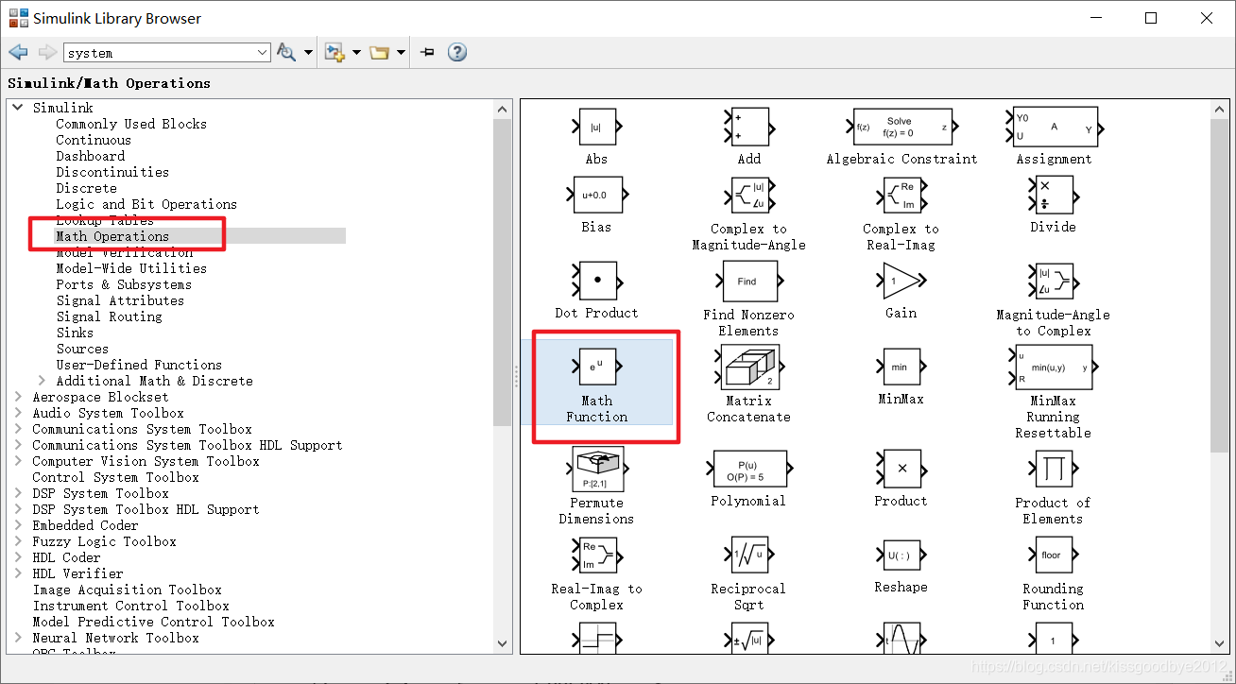Select the Sources library
Screen dimensions: 1236x684
82,349
